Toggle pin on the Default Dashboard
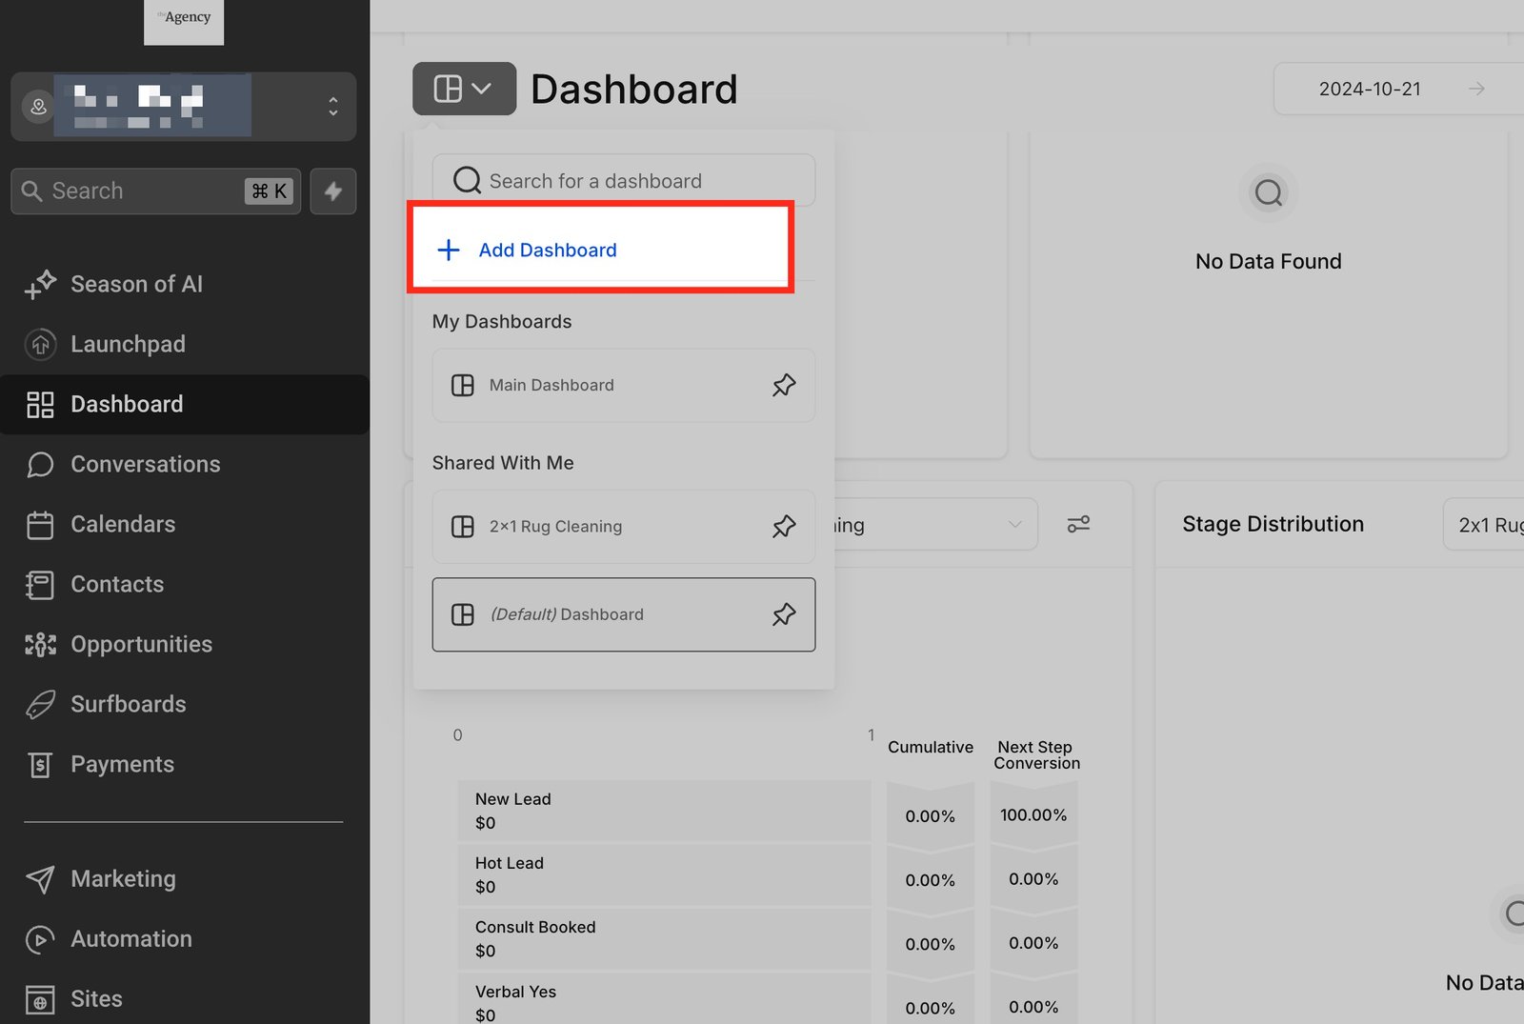The image size is (1524, 1024). (783, 614)
